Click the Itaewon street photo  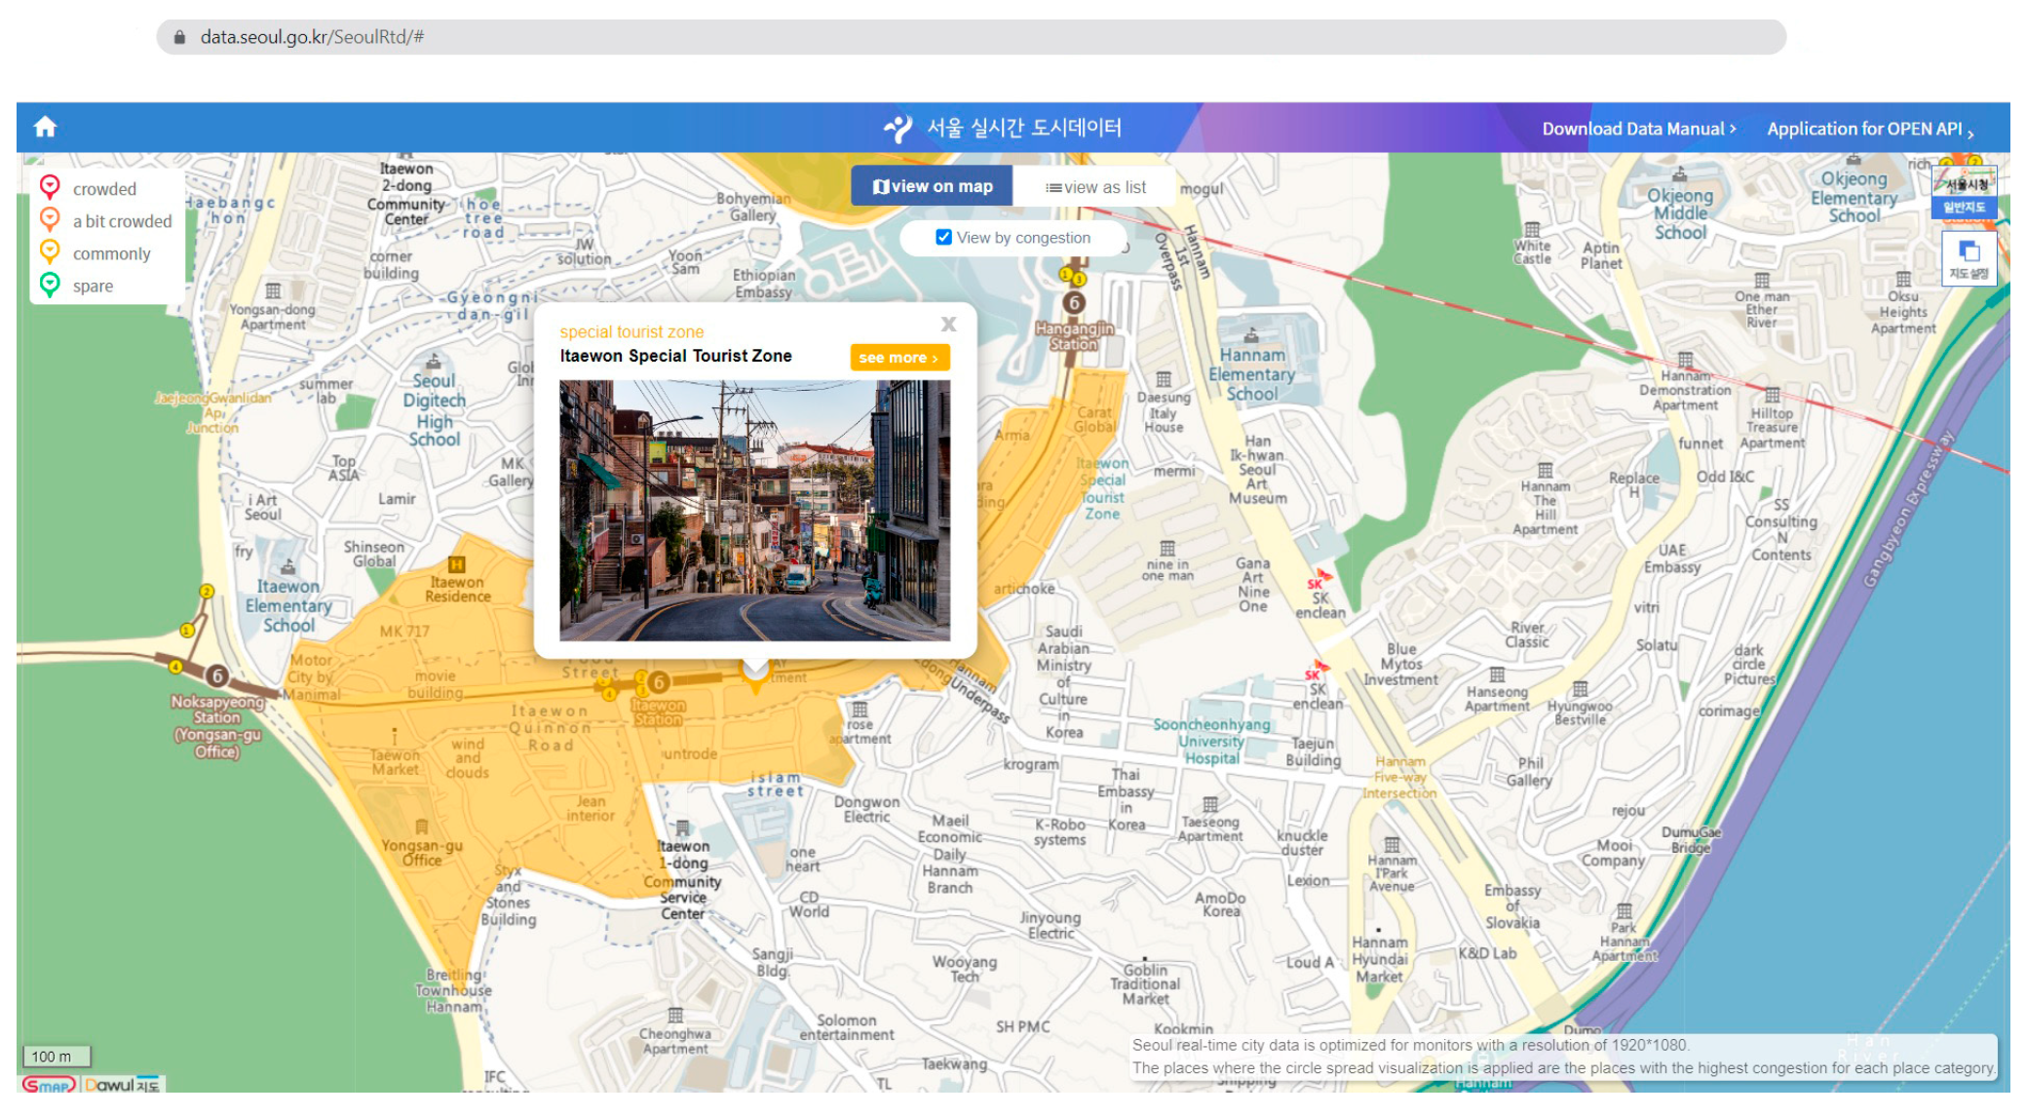pos(753,510)
